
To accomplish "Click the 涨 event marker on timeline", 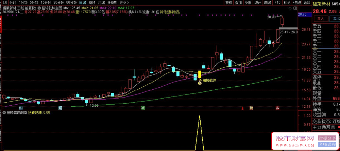I will tap(277, 108).
